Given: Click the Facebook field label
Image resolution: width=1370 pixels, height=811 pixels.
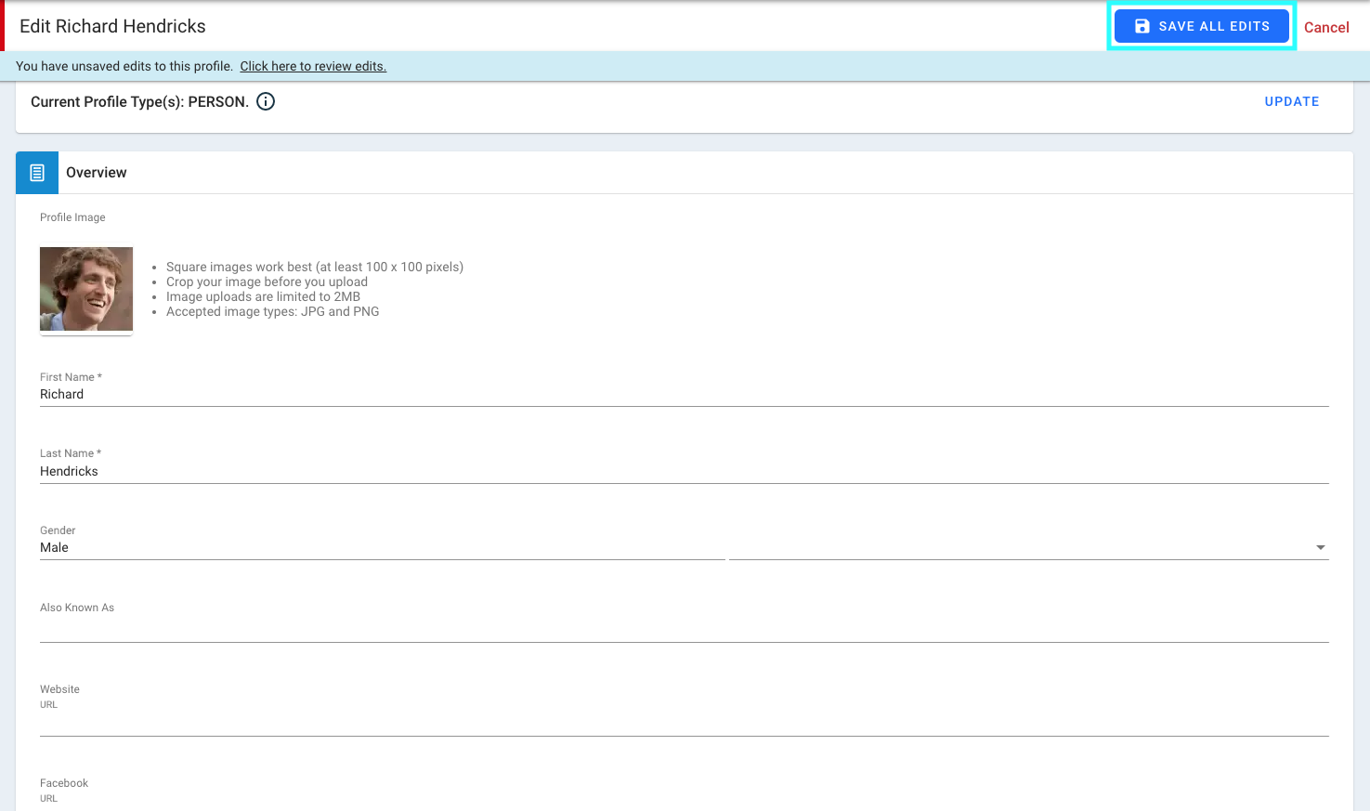Looking at the screenshot, I should click(x=64, y=783).
